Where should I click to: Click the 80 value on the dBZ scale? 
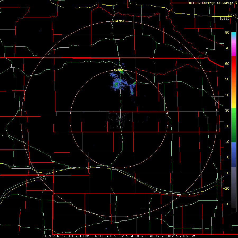coord(227,32)
